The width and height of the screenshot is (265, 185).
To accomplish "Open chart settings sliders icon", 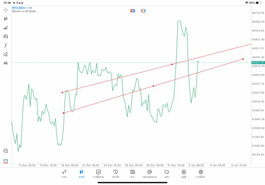I will click(x=6, y=36).
